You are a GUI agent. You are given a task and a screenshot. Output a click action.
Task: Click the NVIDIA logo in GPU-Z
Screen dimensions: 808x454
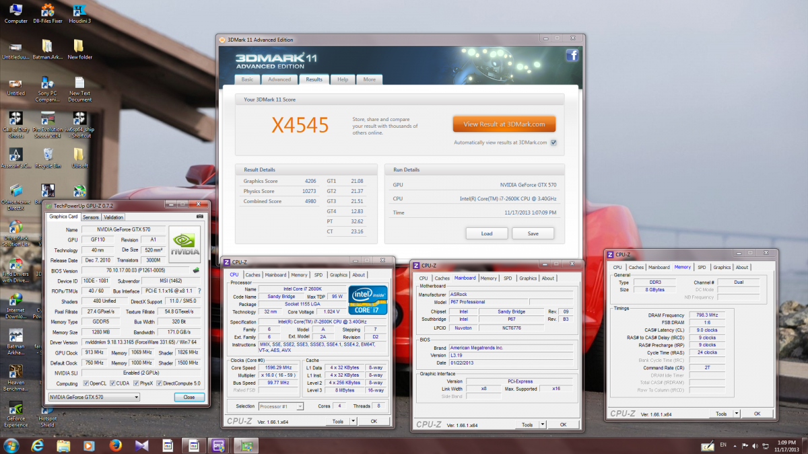click(184, 243)
